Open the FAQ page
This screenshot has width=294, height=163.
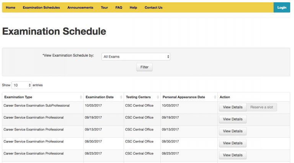[119, 8]
